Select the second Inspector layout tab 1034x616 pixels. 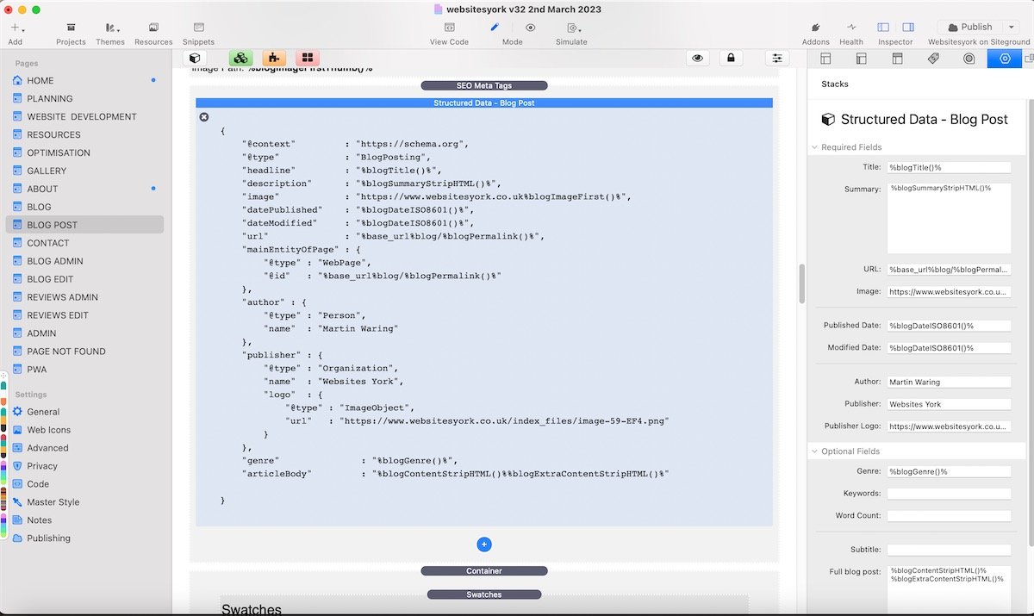860,59
